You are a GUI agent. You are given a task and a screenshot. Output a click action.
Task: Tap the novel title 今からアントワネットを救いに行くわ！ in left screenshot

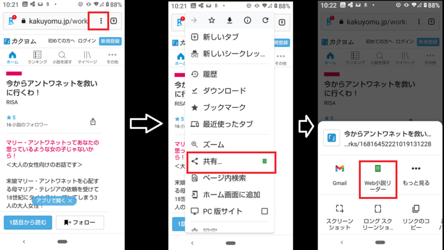[x=52, y=88]
